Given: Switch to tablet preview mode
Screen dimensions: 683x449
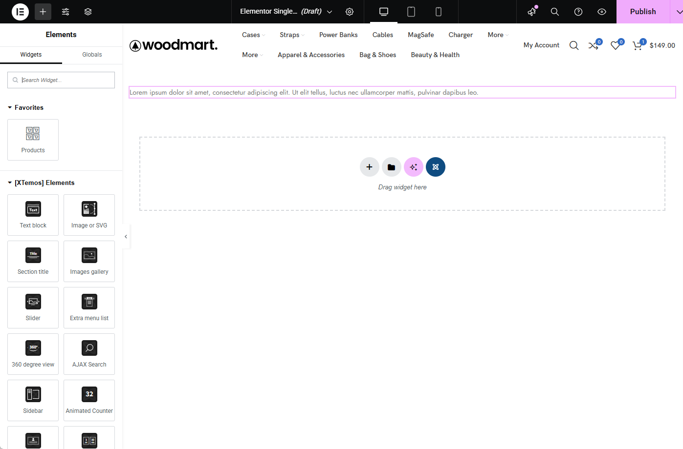Looking at the screenshot, I should [x=411, y=11].
